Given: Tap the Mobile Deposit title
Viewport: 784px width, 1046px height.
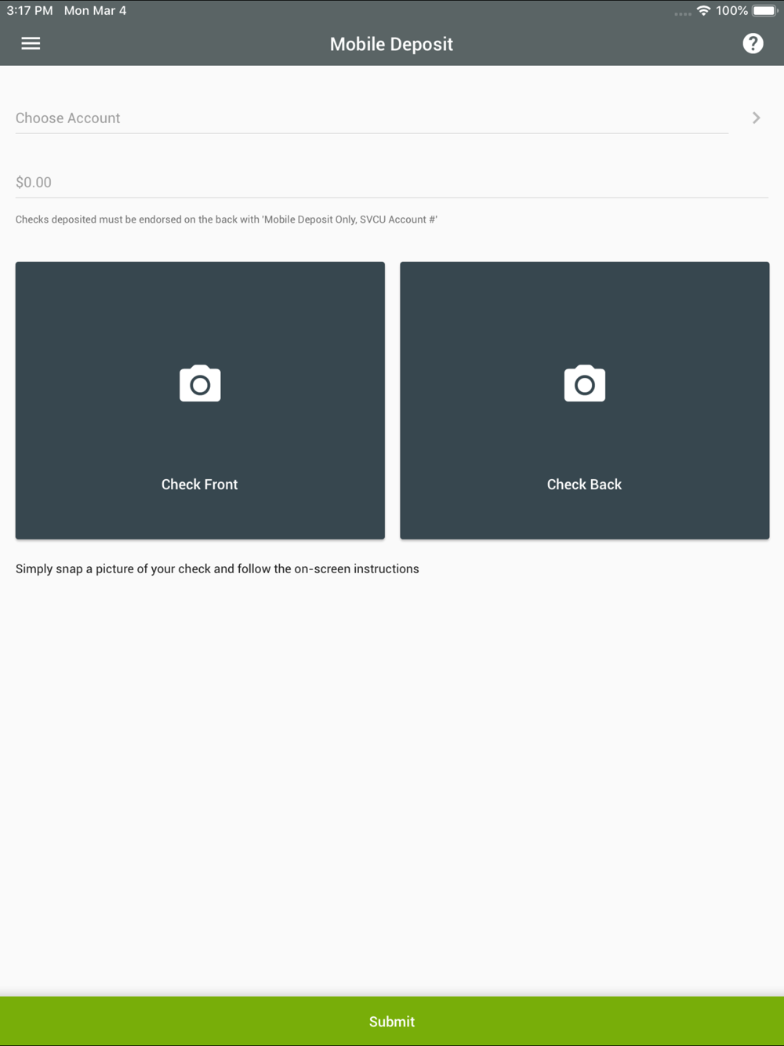Looking at the screenshot, I should 391,44.
